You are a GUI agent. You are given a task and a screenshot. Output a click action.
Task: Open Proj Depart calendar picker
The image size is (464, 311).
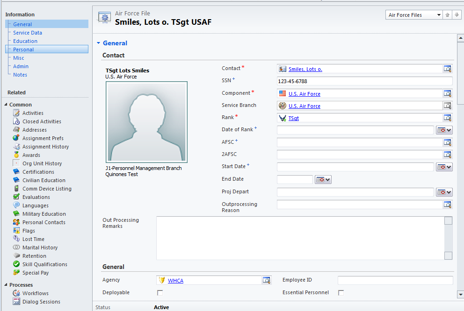coord(444,192)
